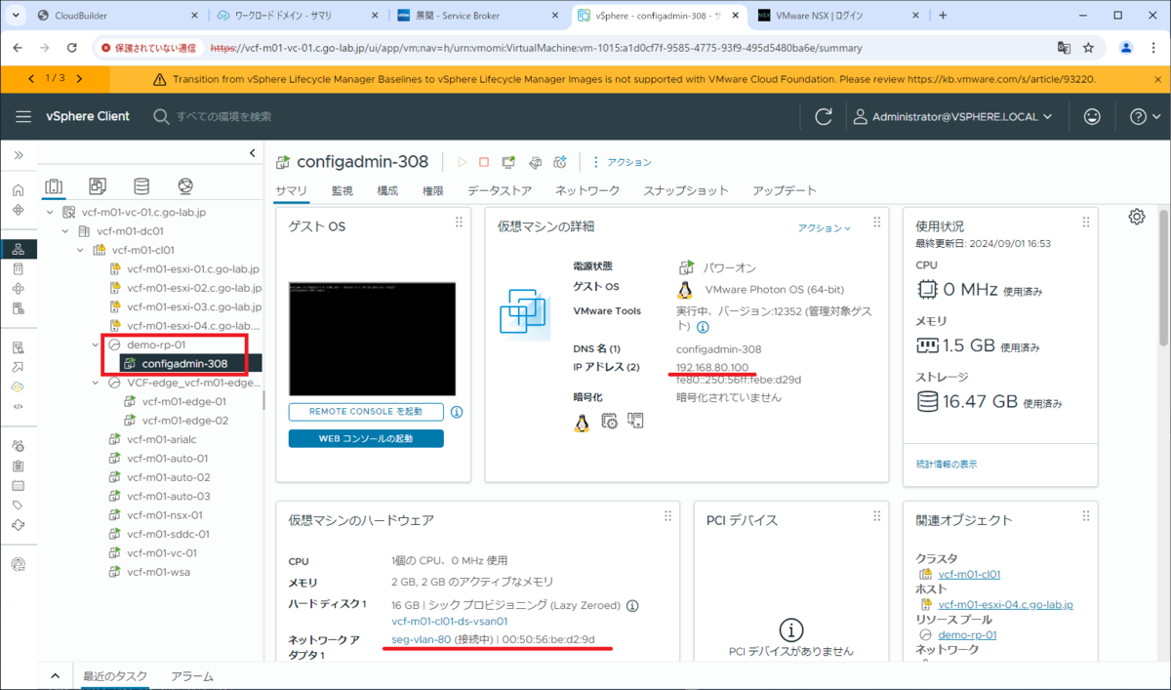Open the アラーム tab in bottom panel
The height and width of the screenshot is (690, 1171).
192,675
